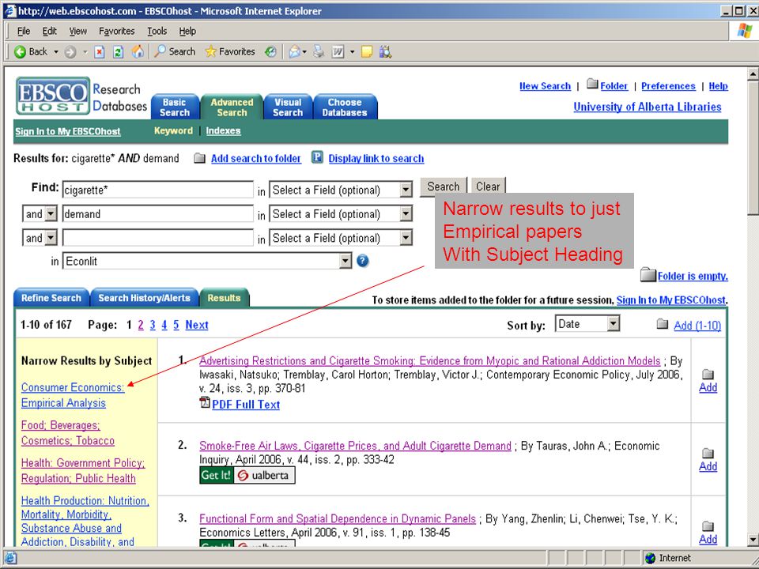Click the History toolbar icon
The height and width of the screenshot is (569, 759).
(x=270, y=52)
